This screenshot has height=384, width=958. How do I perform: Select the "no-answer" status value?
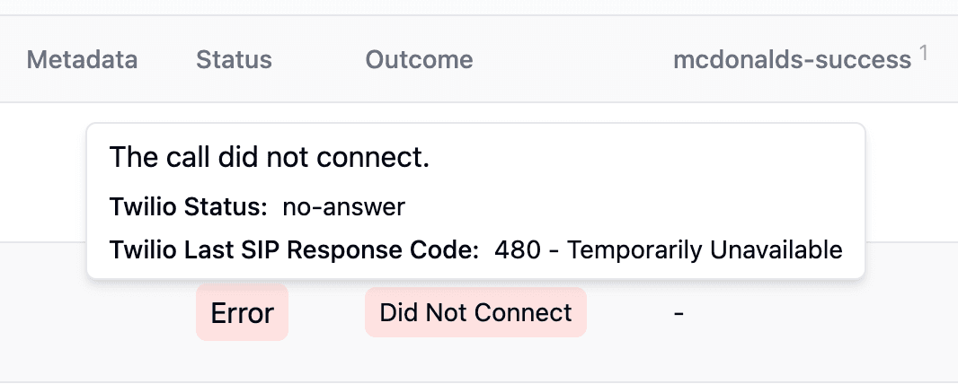tap(344, 207)
